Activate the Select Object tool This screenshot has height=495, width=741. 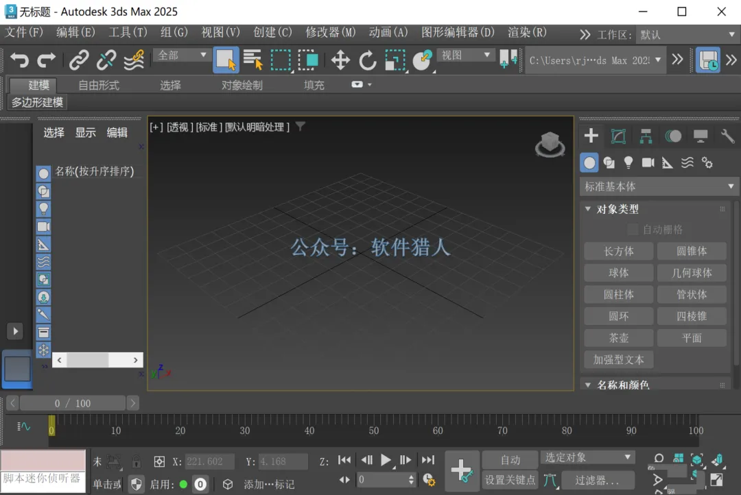tap(226, 60)
